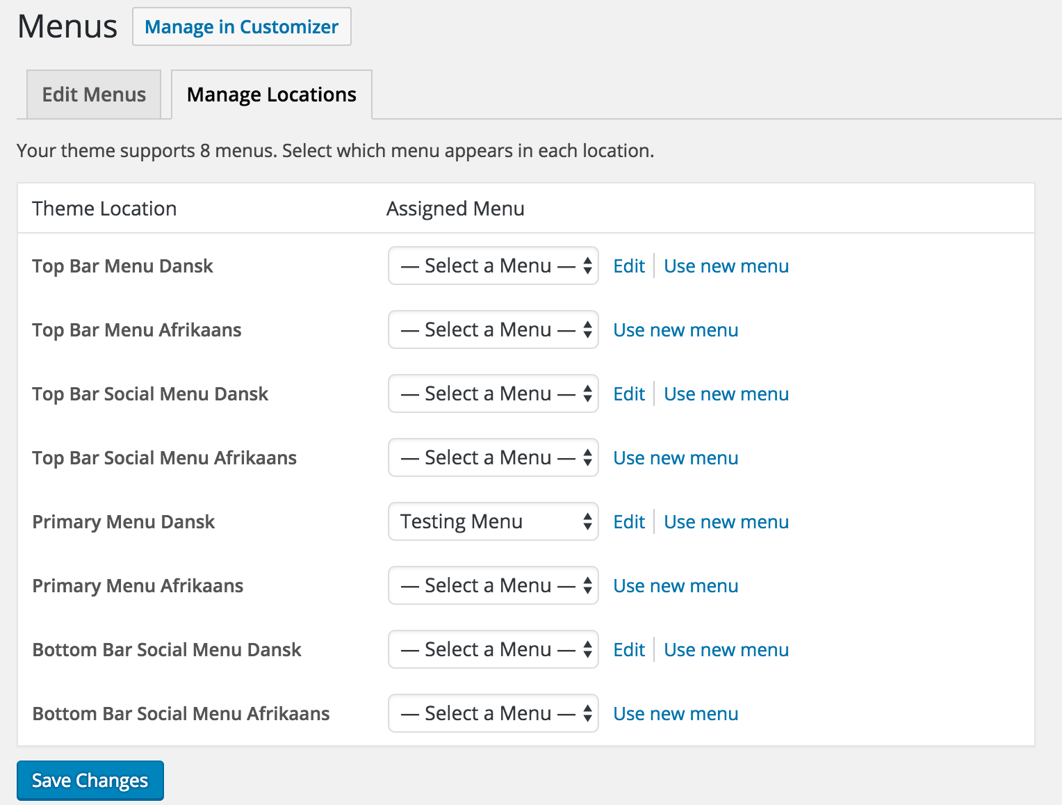
Task: Use new menu for Top Bar Menu Afrikaans
Action: click(675, 330)
